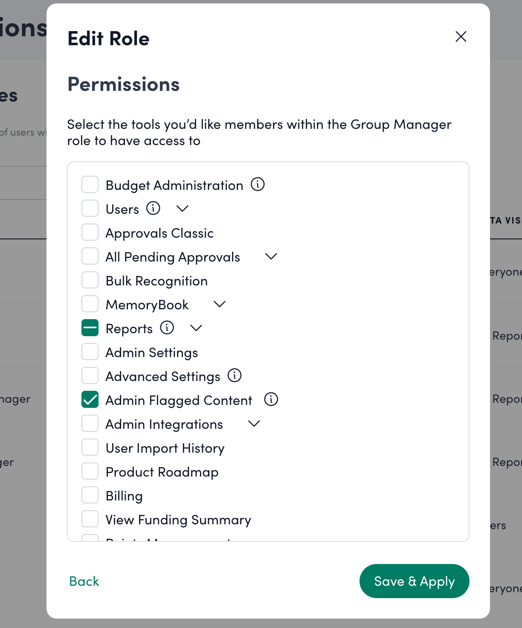522x628 pixels.
Task: Click info icon beside Advanced Settings
Action: coord(234,375)
